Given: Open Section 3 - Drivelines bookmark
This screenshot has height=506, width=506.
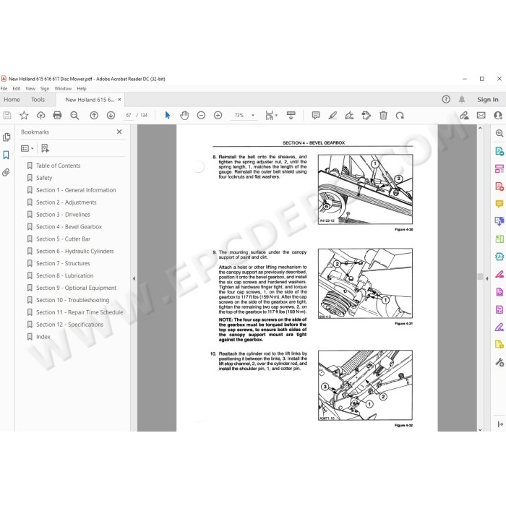Looking at the screenshot, I should (63, 215).
